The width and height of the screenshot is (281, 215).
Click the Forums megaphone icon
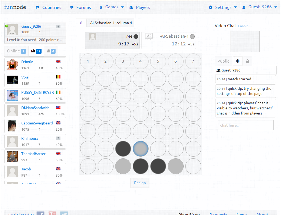(72, 7)
